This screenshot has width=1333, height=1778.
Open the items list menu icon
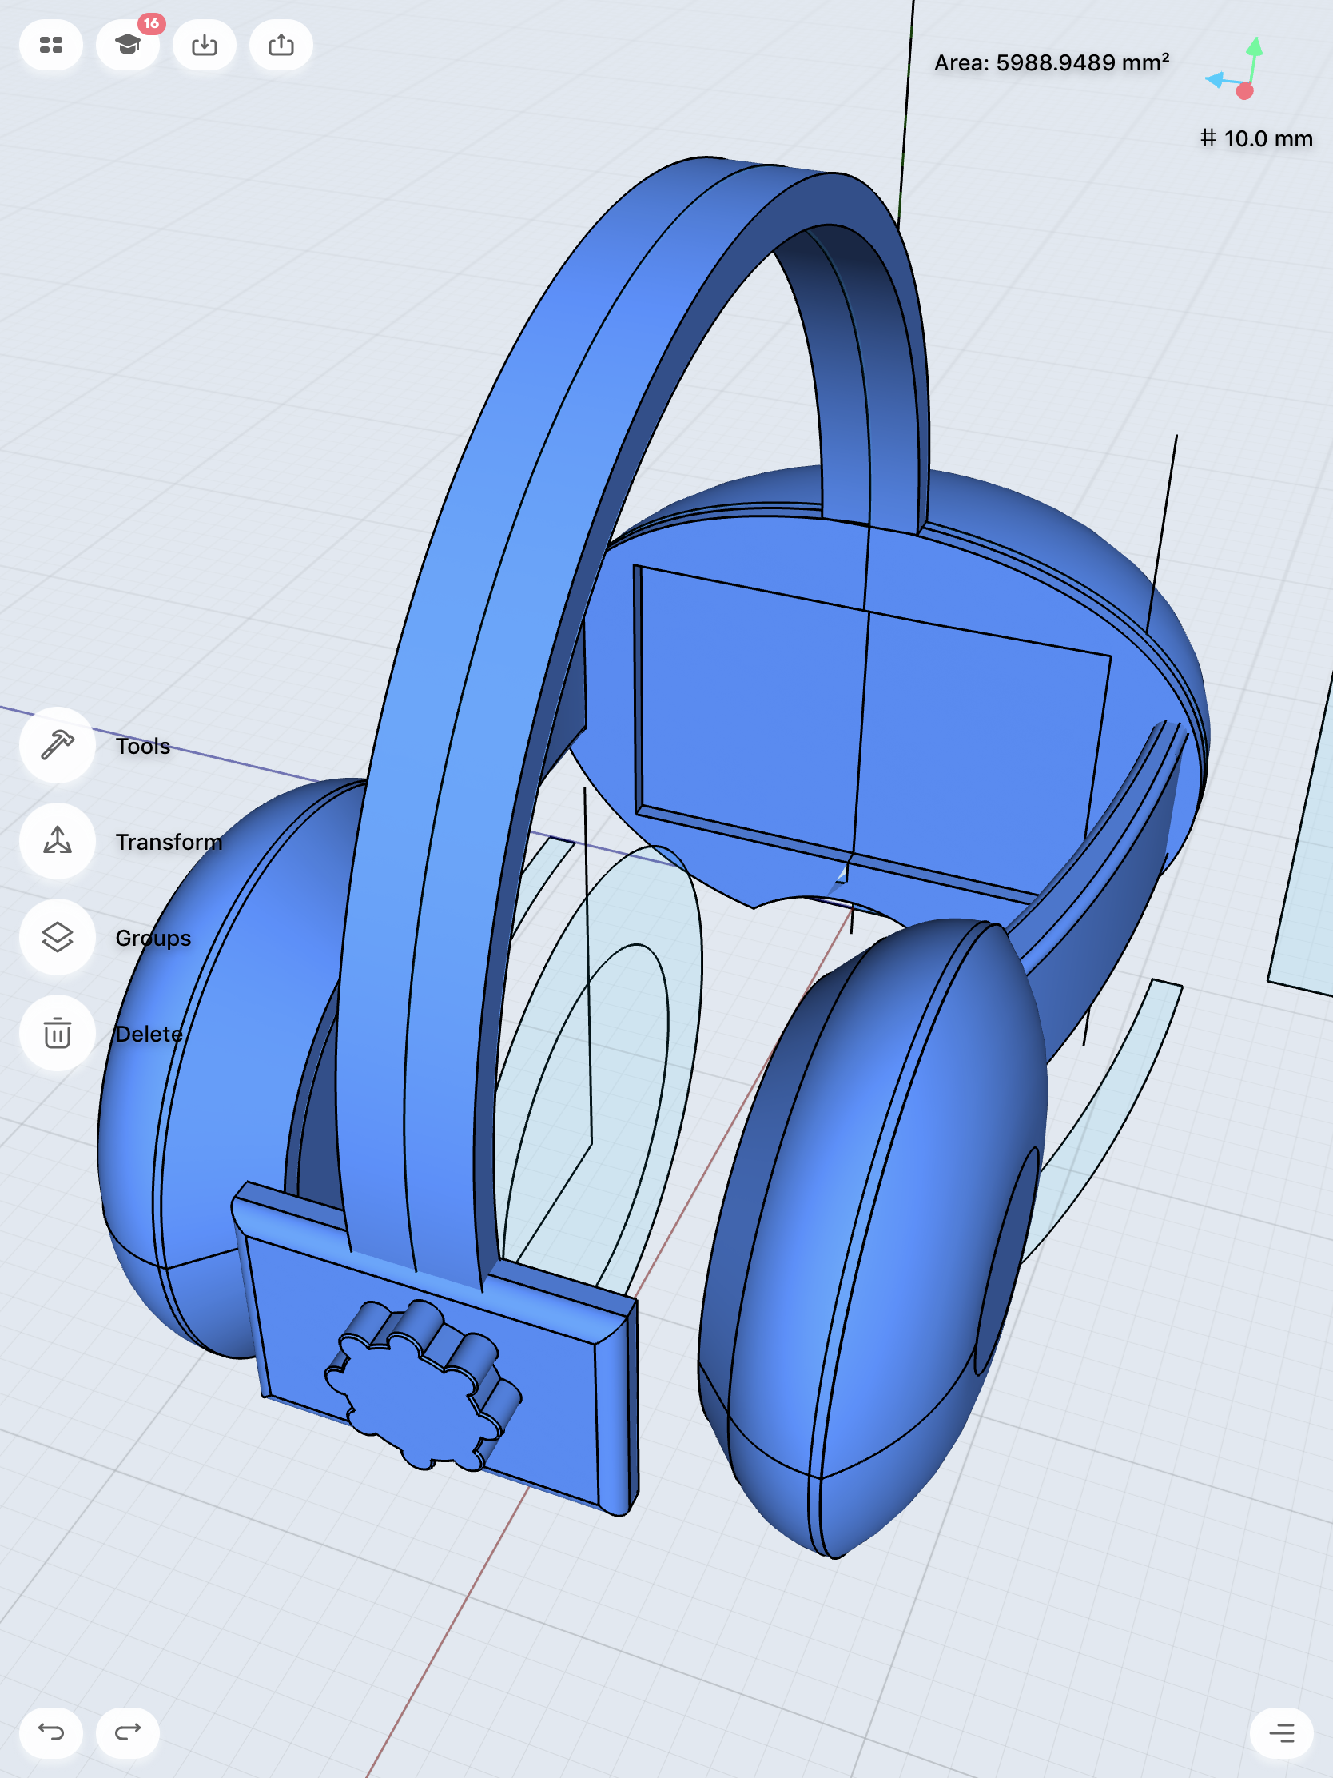[x=1282, y=1732]
